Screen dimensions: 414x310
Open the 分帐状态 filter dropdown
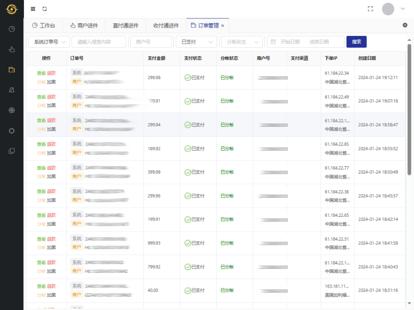[x=242, y=42]
